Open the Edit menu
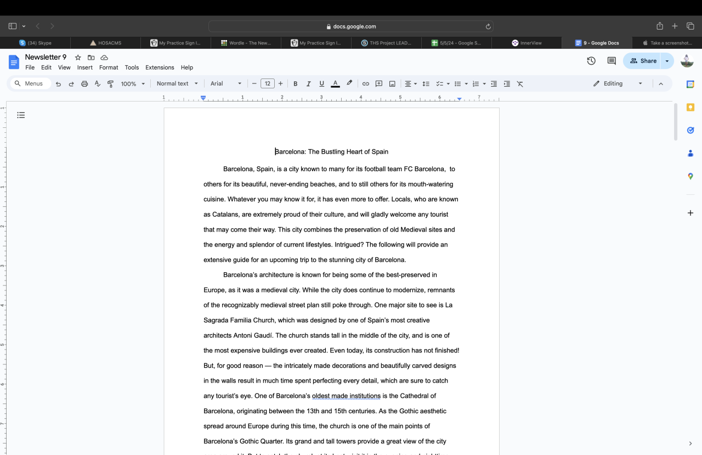The height and width of the screenshot is (455, 702). (x=46, y=68)
